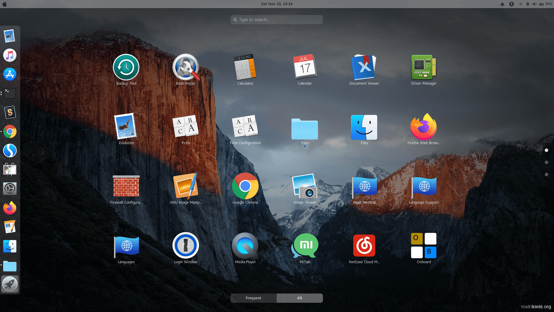Open Files with the blue folder icon
This screenshot has height=312, width=554.
(305, 129)
